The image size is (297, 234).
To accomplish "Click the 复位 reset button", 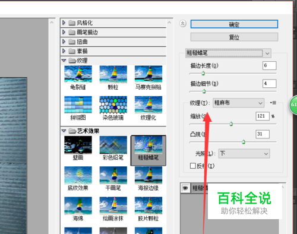I will [x=234, y=37].
